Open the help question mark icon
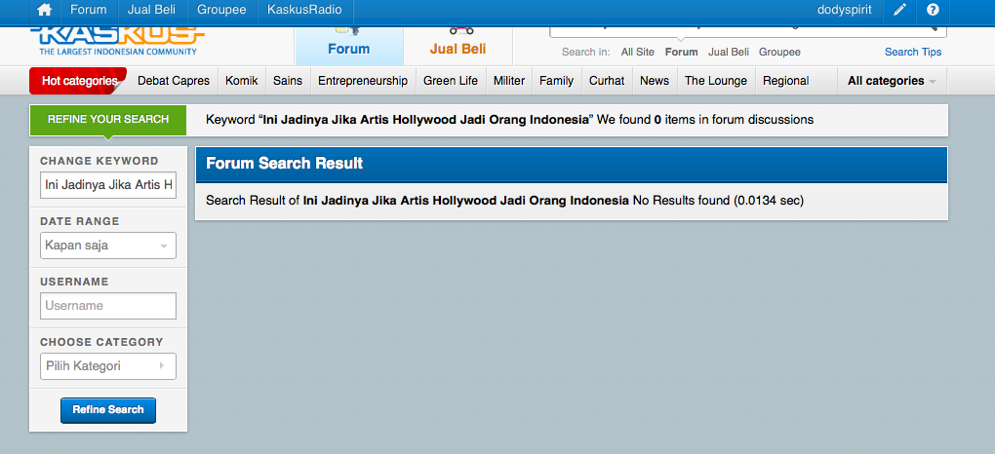This screenshot has width=995, height=454. pyautogui.click(x=933, y=10)
